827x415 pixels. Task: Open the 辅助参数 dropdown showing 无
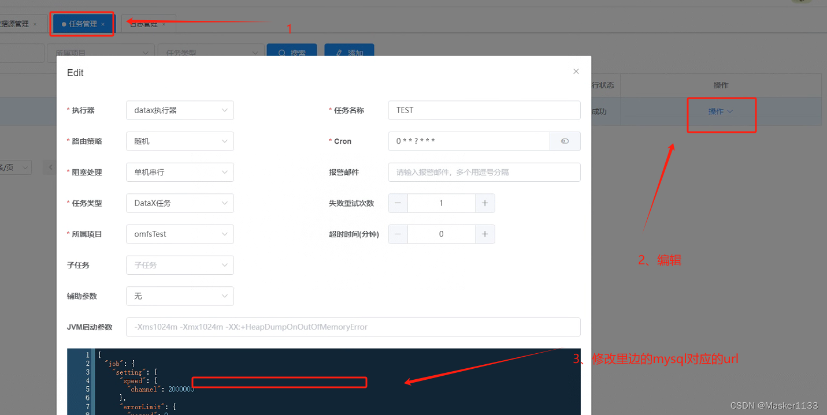click(x=180, y=296)
